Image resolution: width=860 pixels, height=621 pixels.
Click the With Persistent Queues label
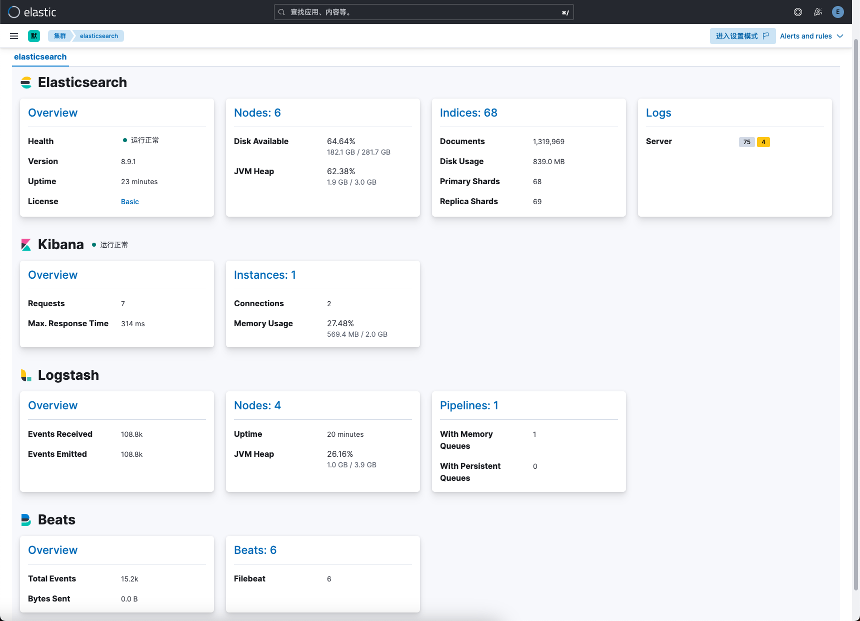(470, 472)
